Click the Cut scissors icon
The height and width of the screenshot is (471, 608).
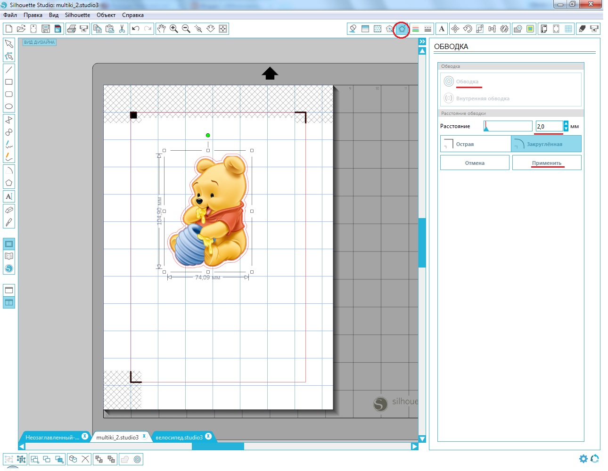pos(122,29)
